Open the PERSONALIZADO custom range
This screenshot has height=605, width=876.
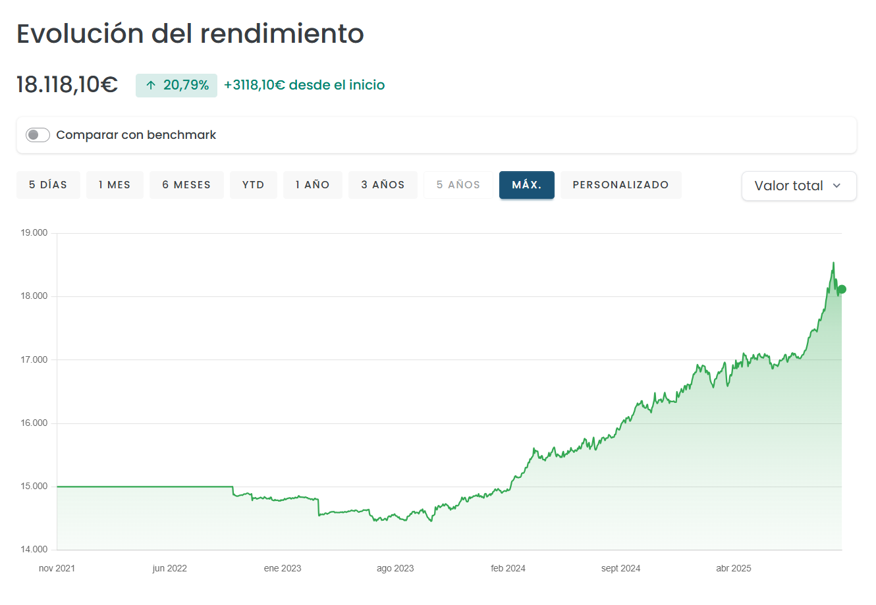click(620, 185)
